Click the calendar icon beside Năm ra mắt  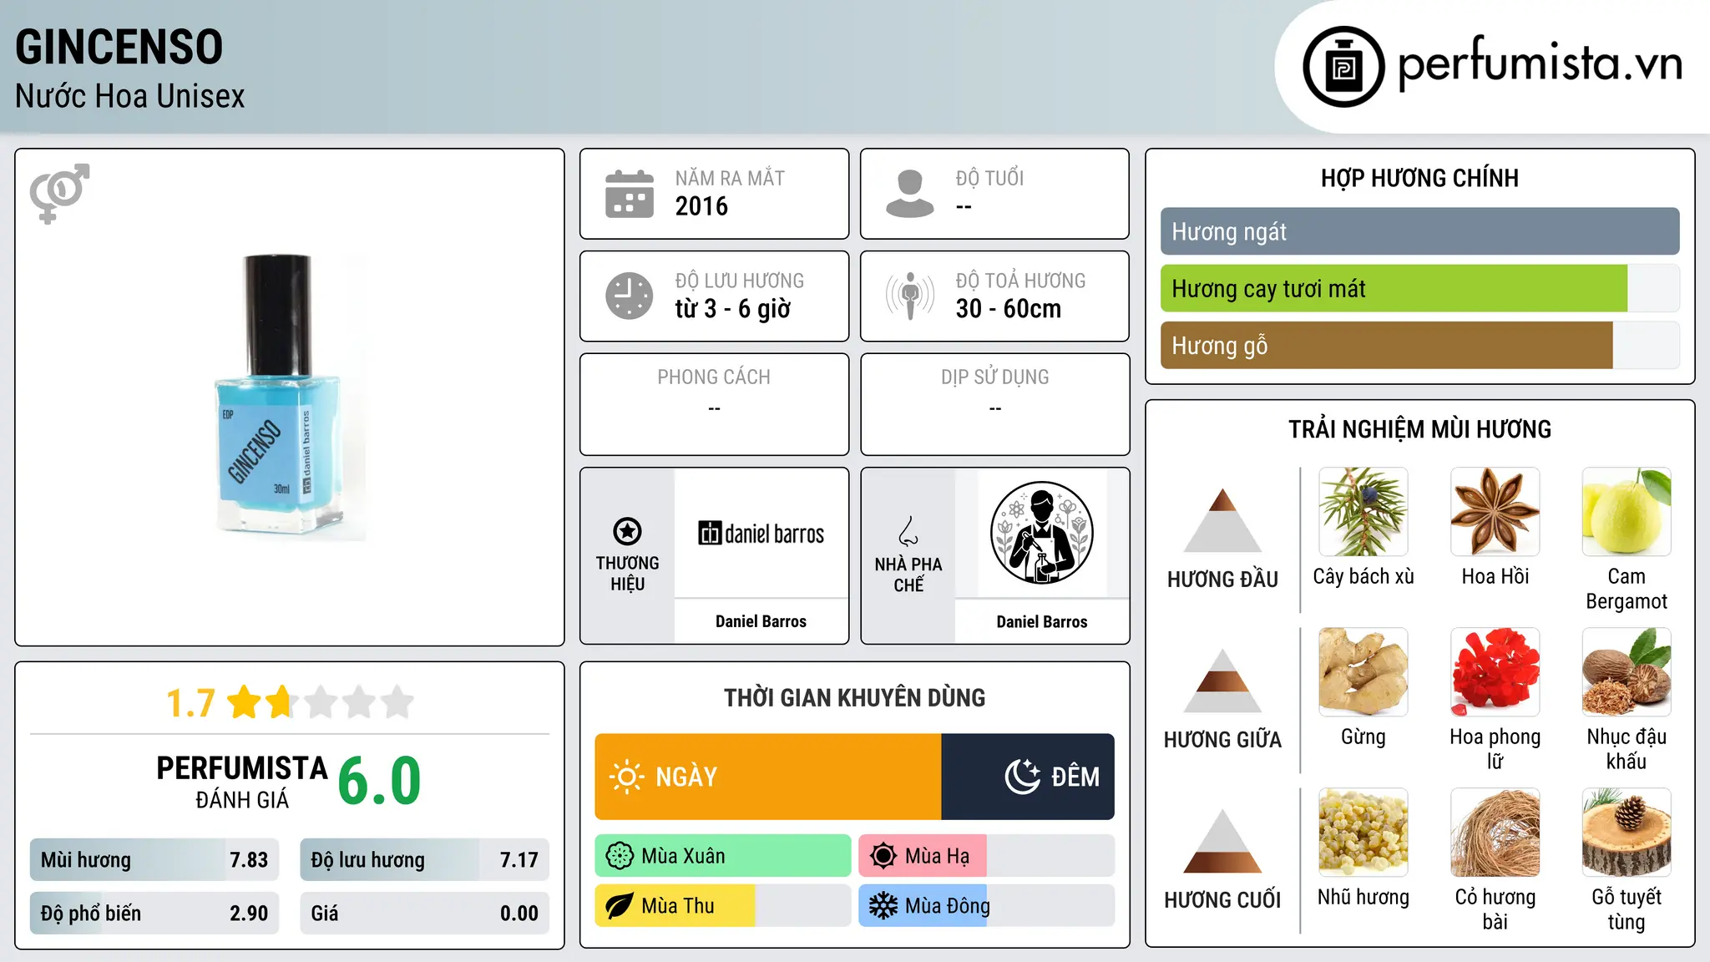pyautogui.click(x=630, y=194)
